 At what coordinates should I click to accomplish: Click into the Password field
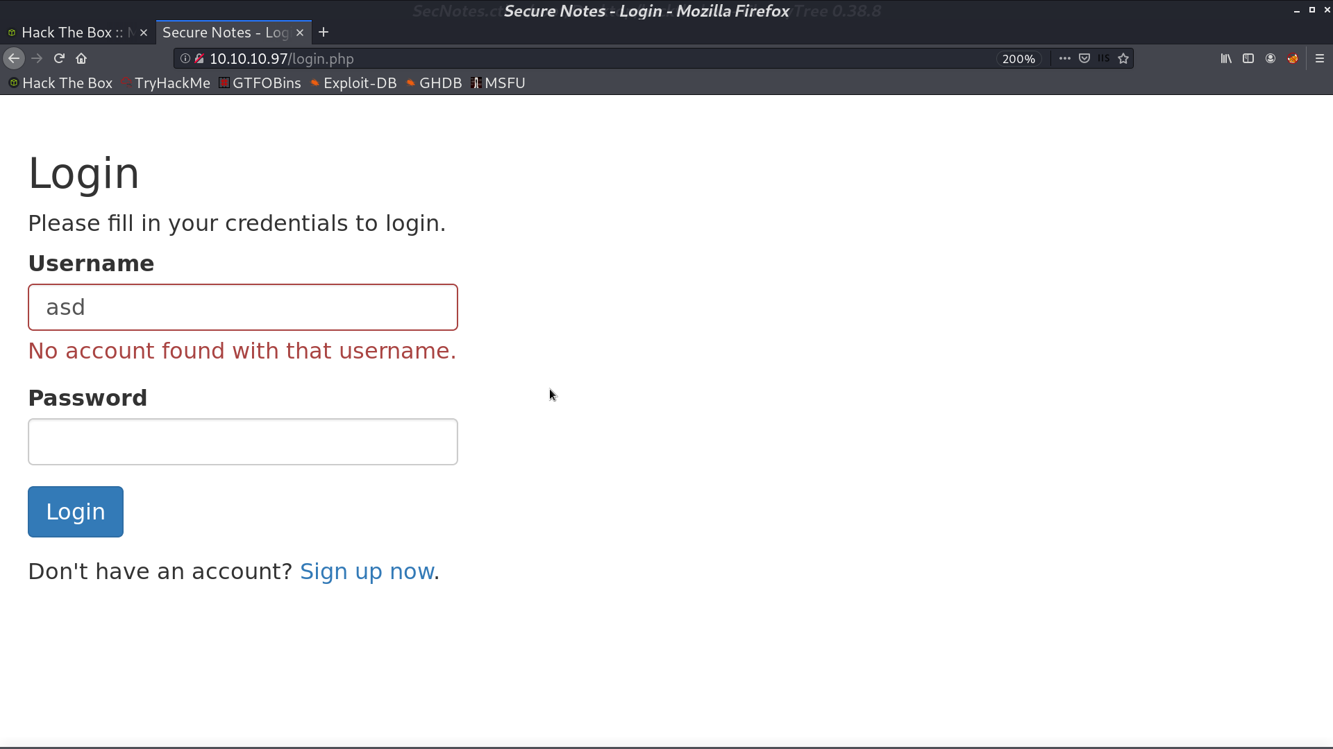click(x=243, y=442)
